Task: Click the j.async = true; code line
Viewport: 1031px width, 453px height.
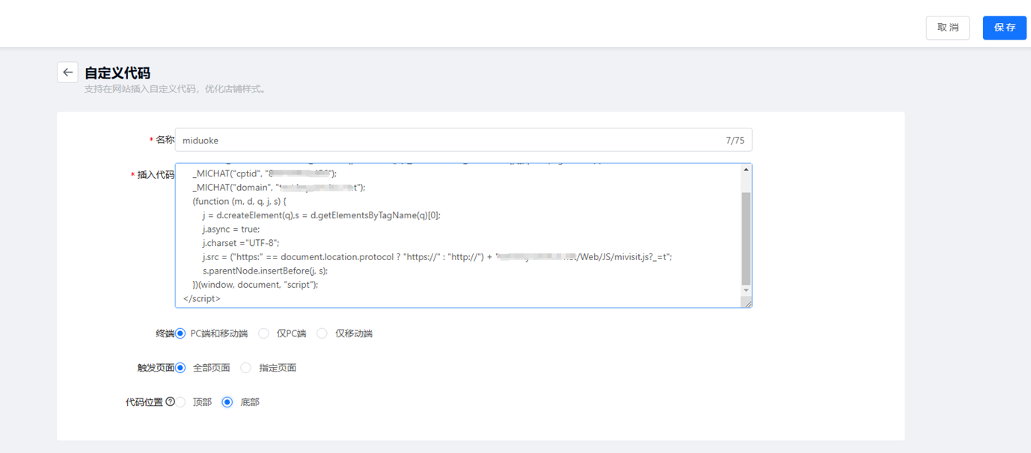Action: 231,229
